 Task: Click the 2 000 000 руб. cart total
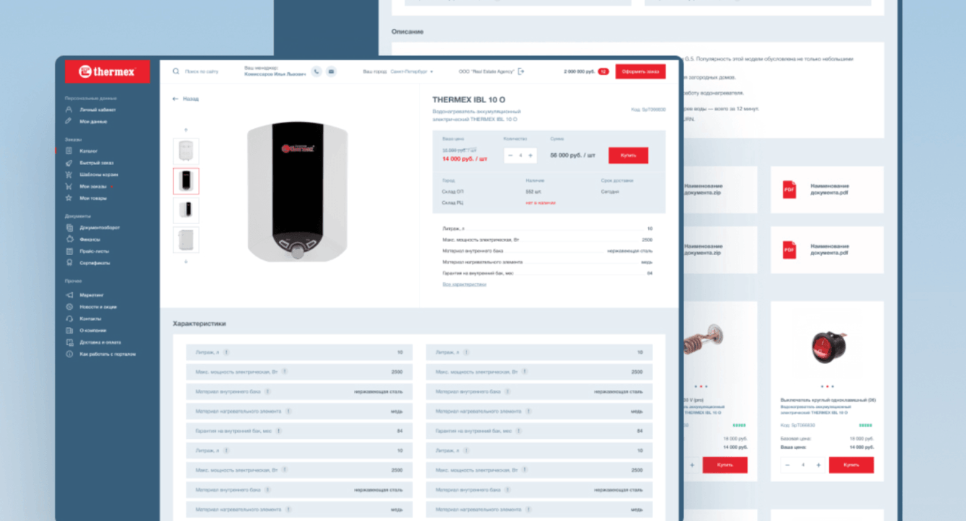coord(580,71)
